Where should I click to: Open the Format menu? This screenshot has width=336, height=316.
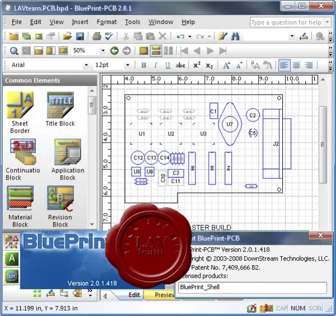click(x=107, y=22)
